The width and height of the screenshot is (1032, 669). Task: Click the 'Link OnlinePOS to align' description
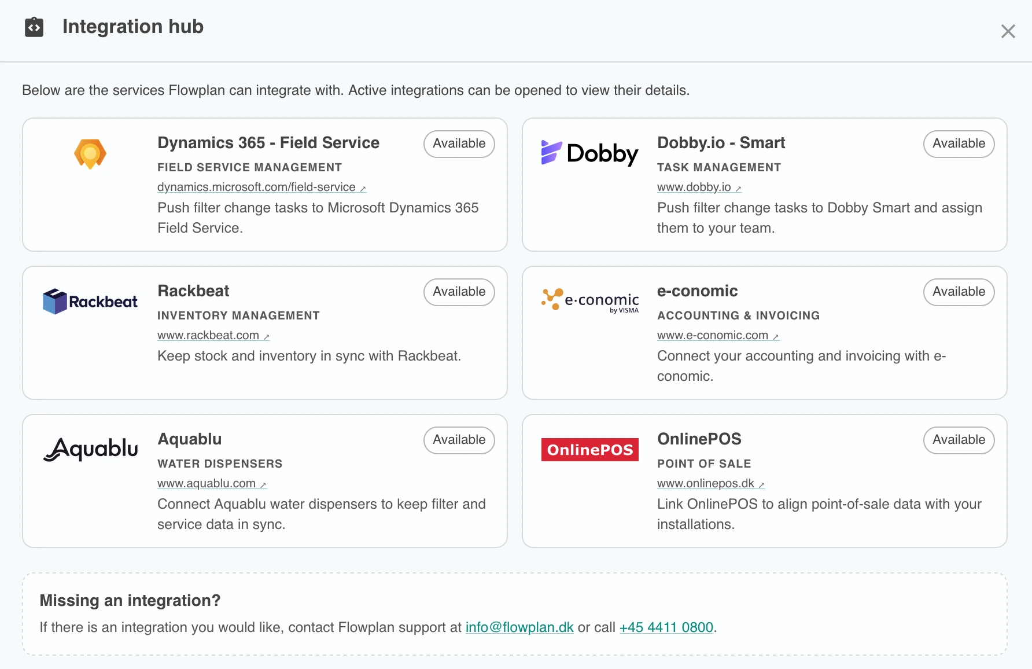tap(819, 514)
